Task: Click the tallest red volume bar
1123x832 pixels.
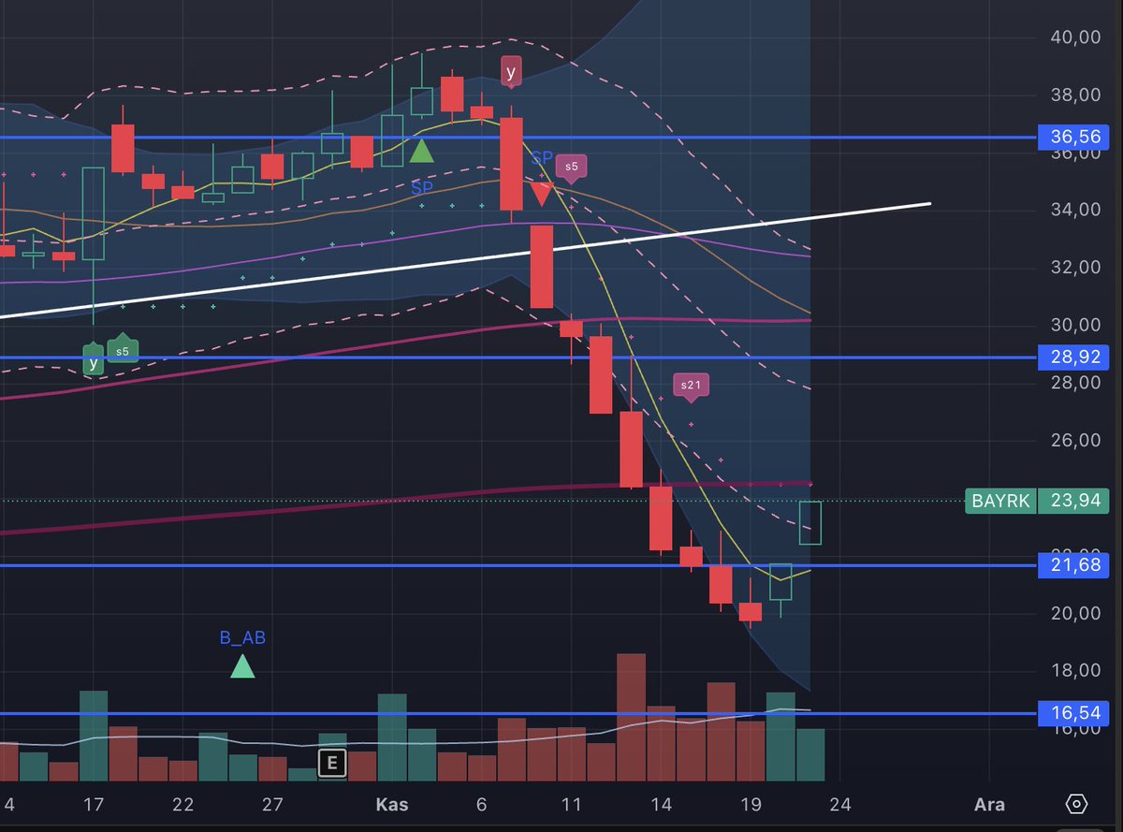Action: [x=631, y=717]
